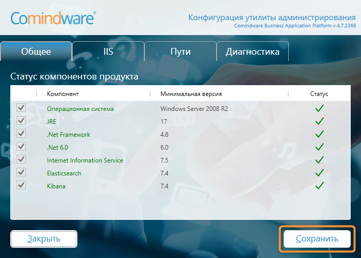
Task: Click the JRE minimum version 17
Action: pos(163,122)
